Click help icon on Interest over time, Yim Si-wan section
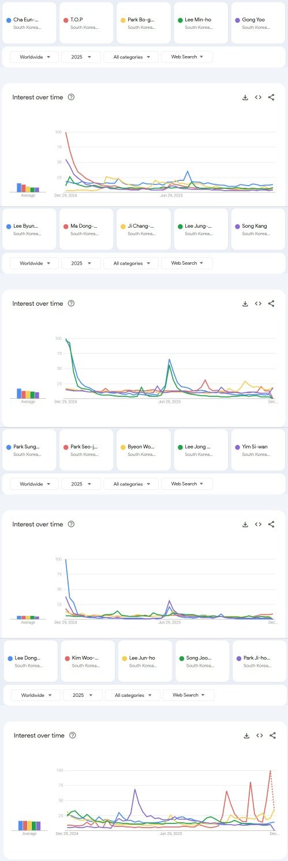This screenshot has height=861, width=288. point(71,524)
